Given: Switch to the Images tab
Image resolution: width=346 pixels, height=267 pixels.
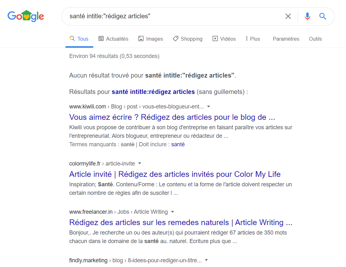Looking at the screenshot, I should click(x=150, y=39).
